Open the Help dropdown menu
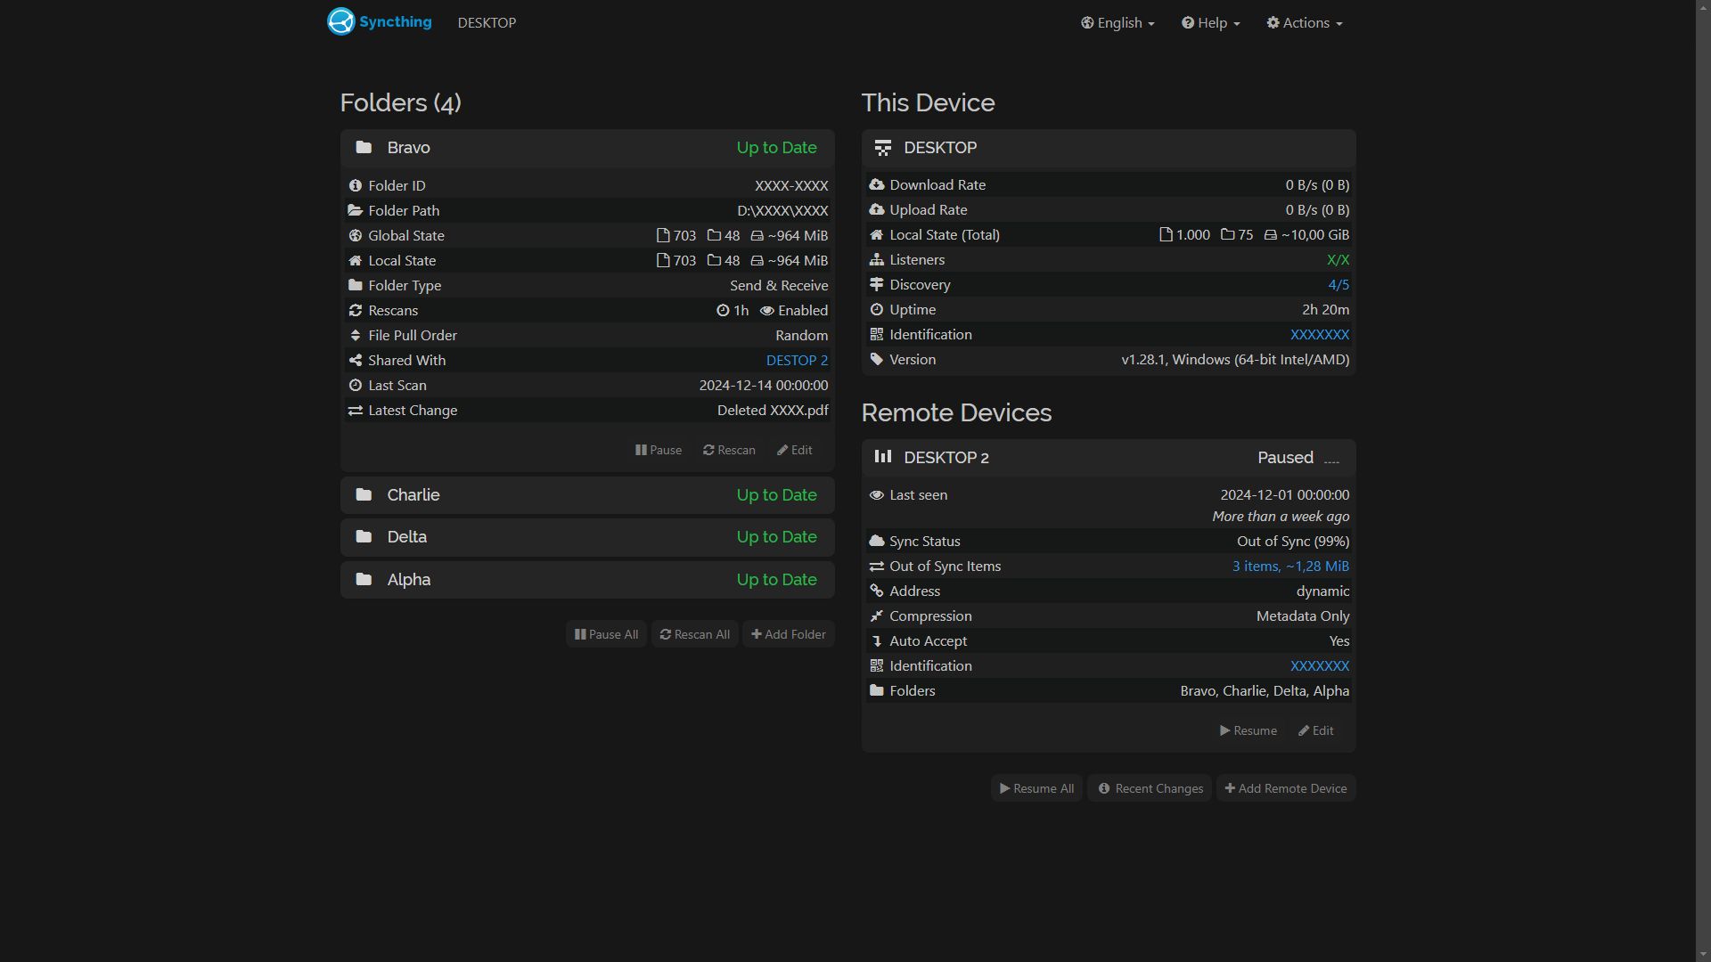 point(1211,22)
